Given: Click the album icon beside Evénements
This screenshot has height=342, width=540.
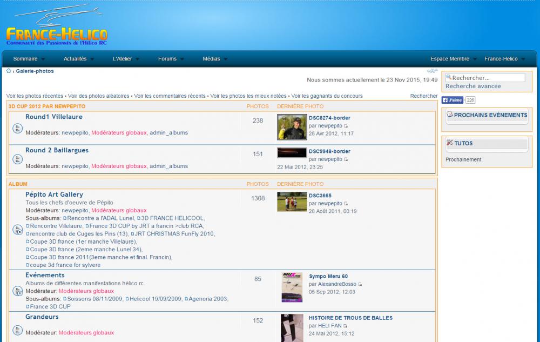Looking at the screenshot, I should [18, 291].
